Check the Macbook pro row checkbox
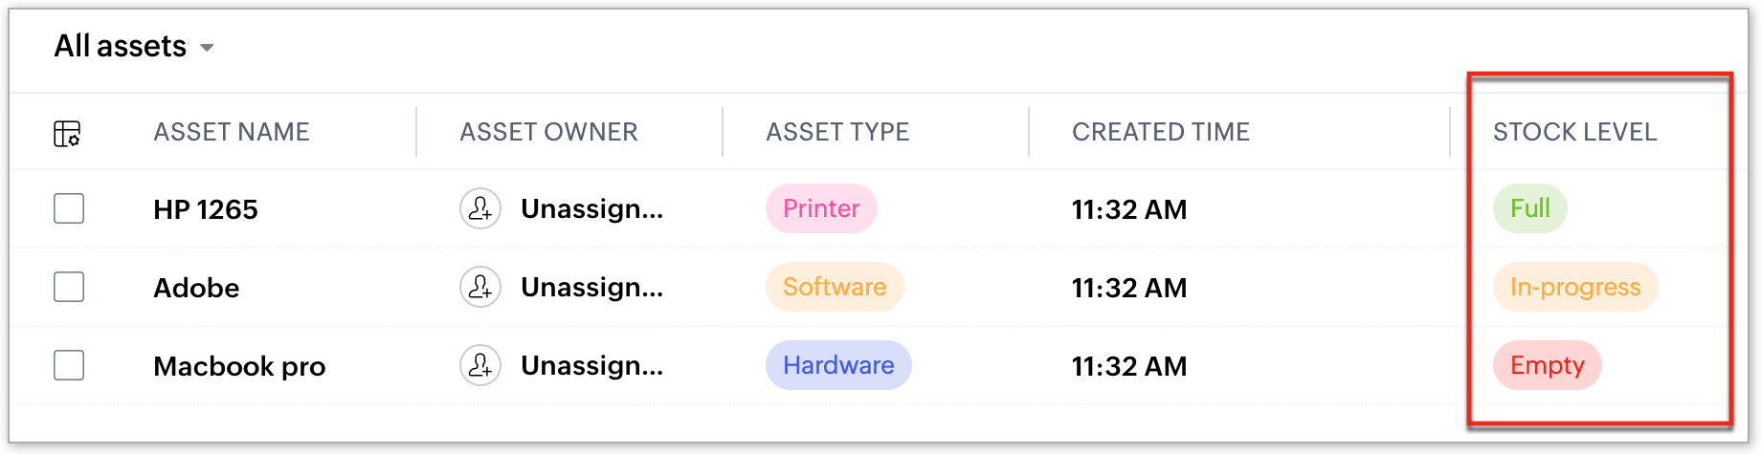 coord(69,365)
